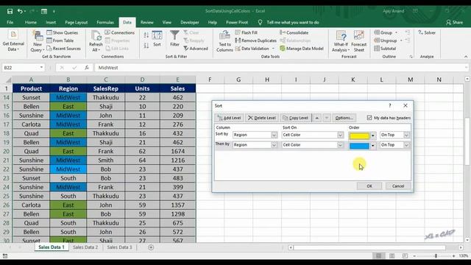Open yellow color order dropdown arrow
The width and height of the screenshot is (471, 265).
pos(373,135)
